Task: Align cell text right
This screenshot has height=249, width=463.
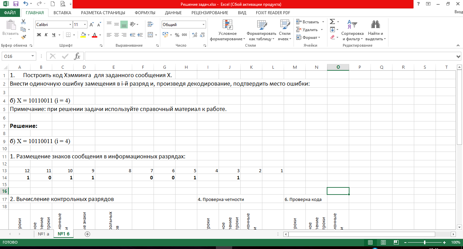Action: click(124, 35)
